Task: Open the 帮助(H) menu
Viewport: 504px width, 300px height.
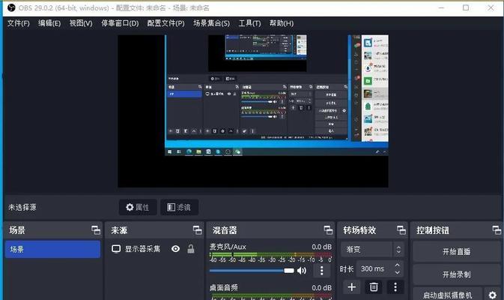Action: 282,23
